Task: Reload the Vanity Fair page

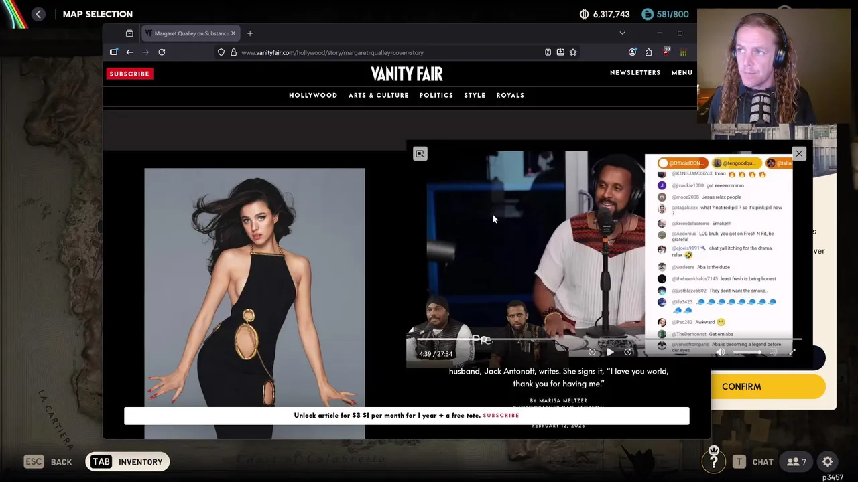Action: click(x=162, y=52)
